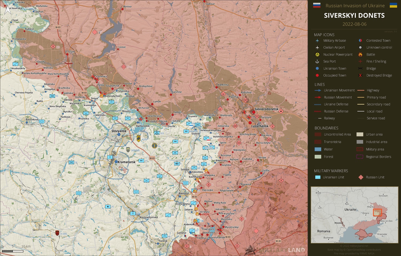Click the date 2022-08-06
Viewport: 401px width, 256px height.
tap(354, 24)
